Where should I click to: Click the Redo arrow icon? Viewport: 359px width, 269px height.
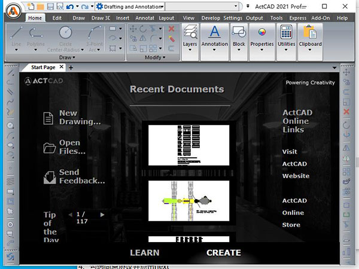(x=85, y=7)
